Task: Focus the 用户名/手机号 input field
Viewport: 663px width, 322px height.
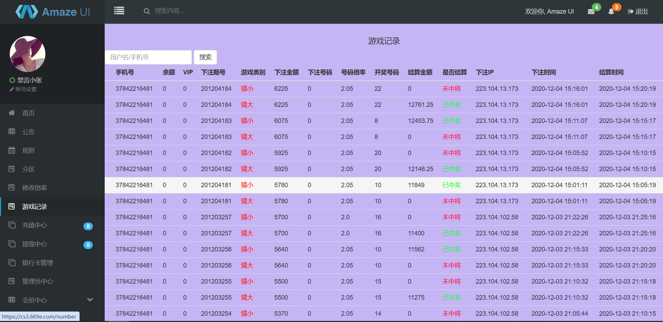Action: [x=148, y=57]
